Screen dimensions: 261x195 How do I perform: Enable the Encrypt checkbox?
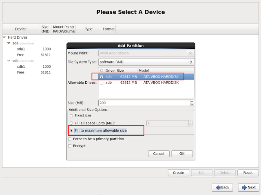click(x=70, y=146)
